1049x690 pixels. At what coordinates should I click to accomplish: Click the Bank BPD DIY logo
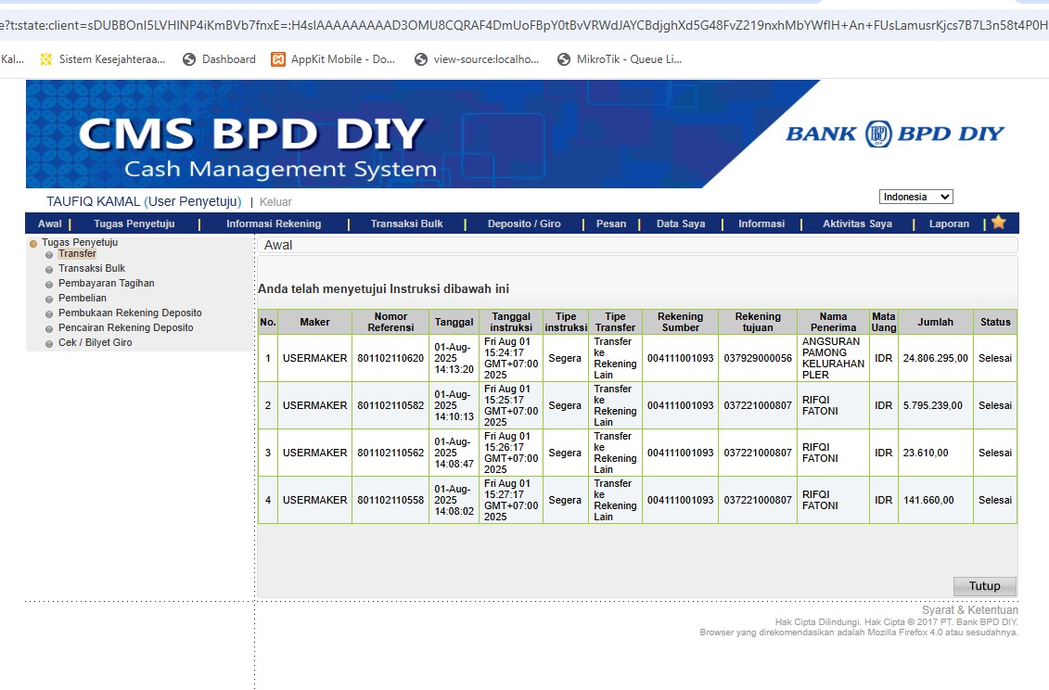click(894, 134)
